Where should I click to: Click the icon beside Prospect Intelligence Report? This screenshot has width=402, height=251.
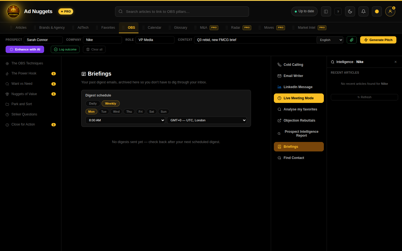279,134
